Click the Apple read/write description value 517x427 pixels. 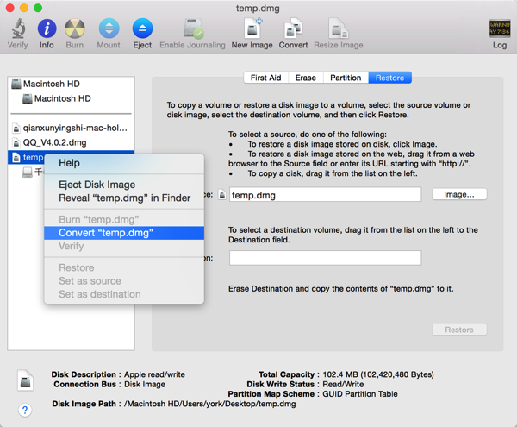click(154, 374)
